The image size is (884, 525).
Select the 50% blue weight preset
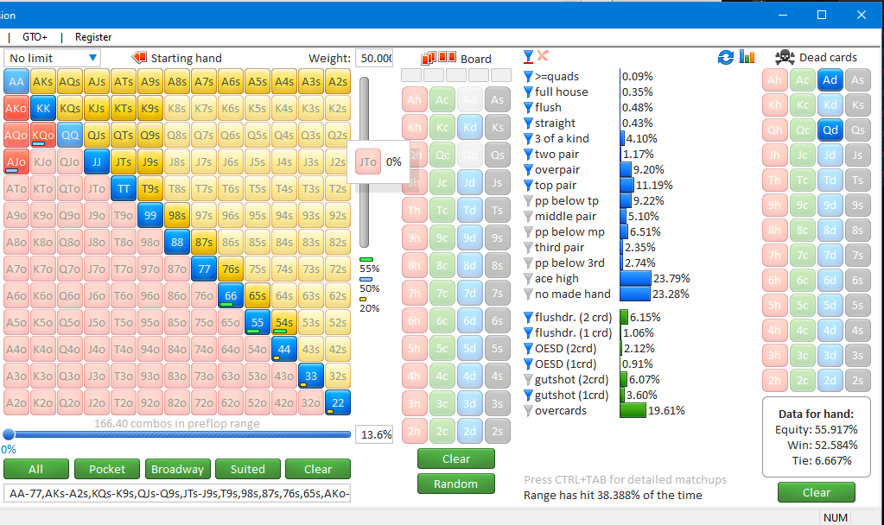(369, 284)
